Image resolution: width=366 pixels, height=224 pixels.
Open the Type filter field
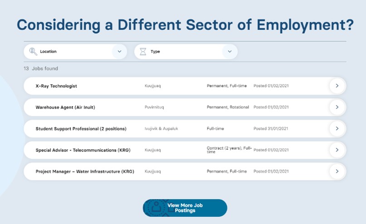pyautogui.click(x=186, y=52)
